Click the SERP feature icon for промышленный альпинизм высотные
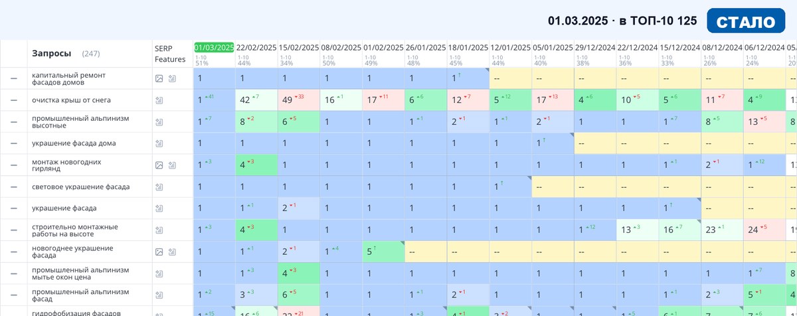 click(159, 122)
